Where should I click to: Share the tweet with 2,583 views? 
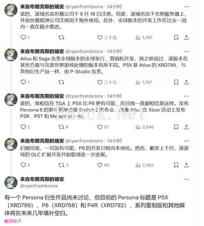click(x=186, y=165)
